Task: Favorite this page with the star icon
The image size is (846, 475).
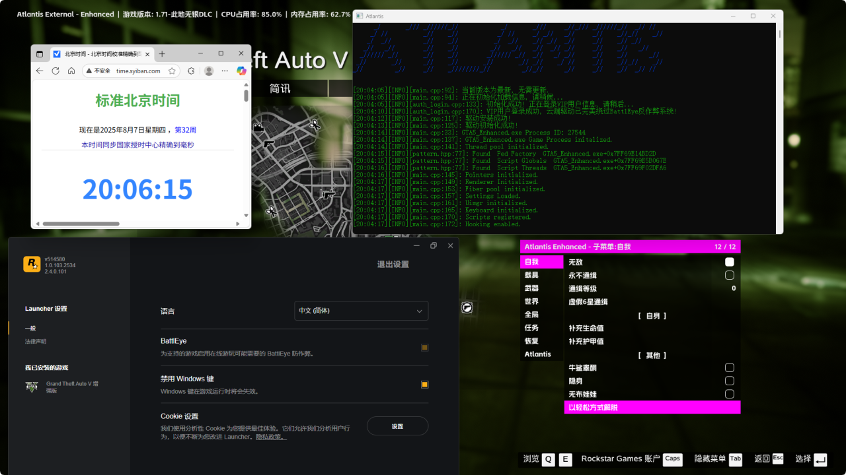Action: [x=172, y=71]
